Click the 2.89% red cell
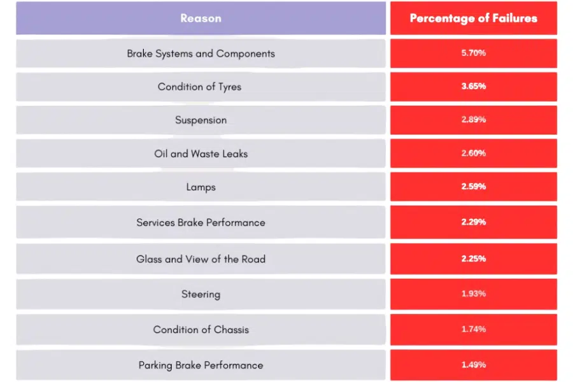 click(473, 120)
